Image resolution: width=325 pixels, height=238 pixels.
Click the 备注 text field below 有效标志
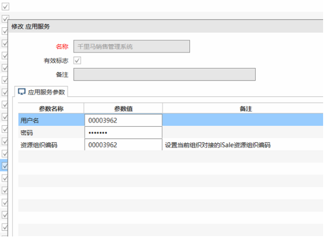[x=164, y=74]
